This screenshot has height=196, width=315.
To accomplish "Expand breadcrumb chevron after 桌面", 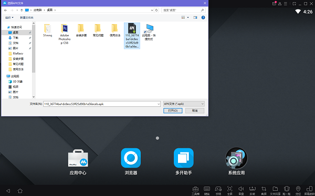I will [55, 10].
